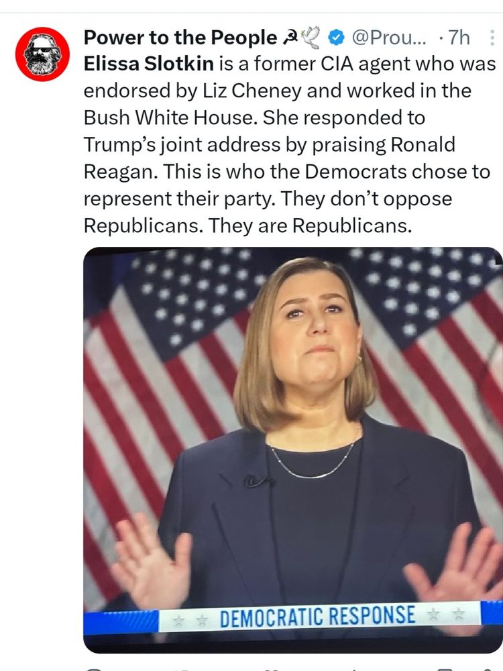This screenshot has height=671, width=503.
Task: Open the Power to the People profile name
Action: (180, 38)
